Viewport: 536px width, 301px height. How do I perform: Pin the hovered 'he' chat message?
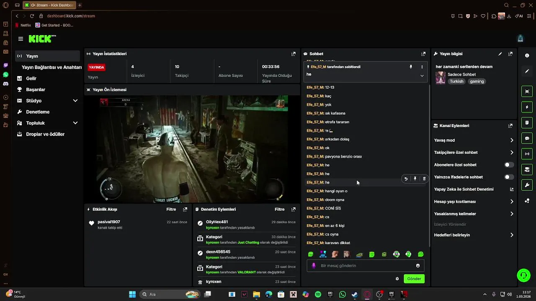[x=415, y=179]
